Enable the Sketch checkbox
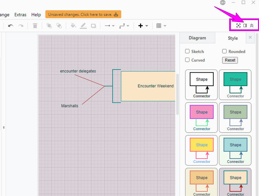This screenshot has width=259, height=196. [187, 51]
